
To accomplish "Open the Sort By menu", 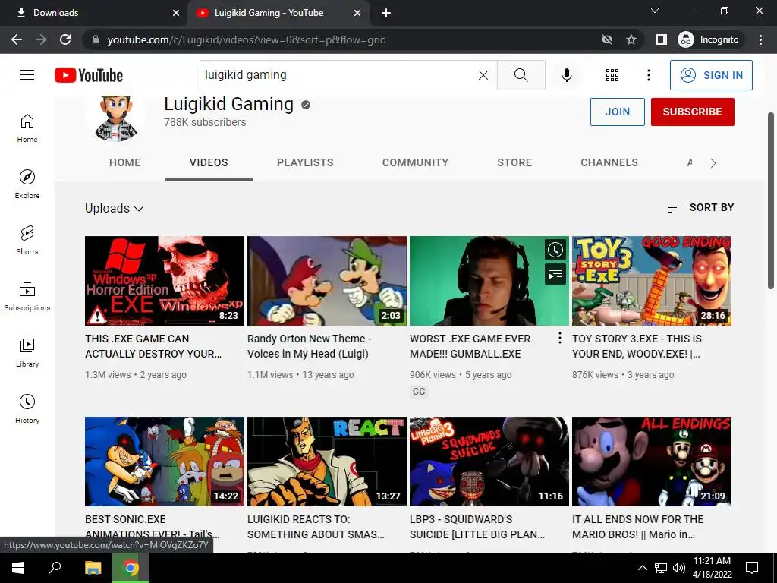I will pos(700,208).
